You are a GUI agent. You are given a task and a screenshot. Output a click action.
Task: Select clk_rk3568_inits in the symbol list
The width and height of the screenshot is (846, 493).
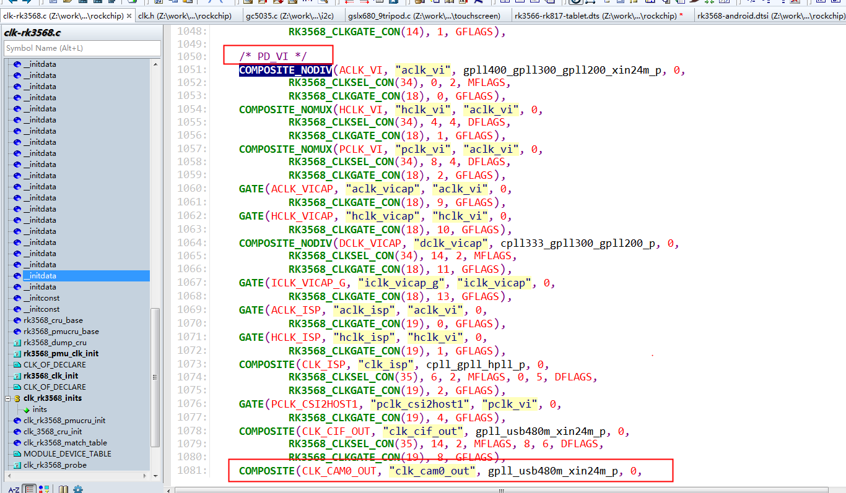(x=53, y=398)
